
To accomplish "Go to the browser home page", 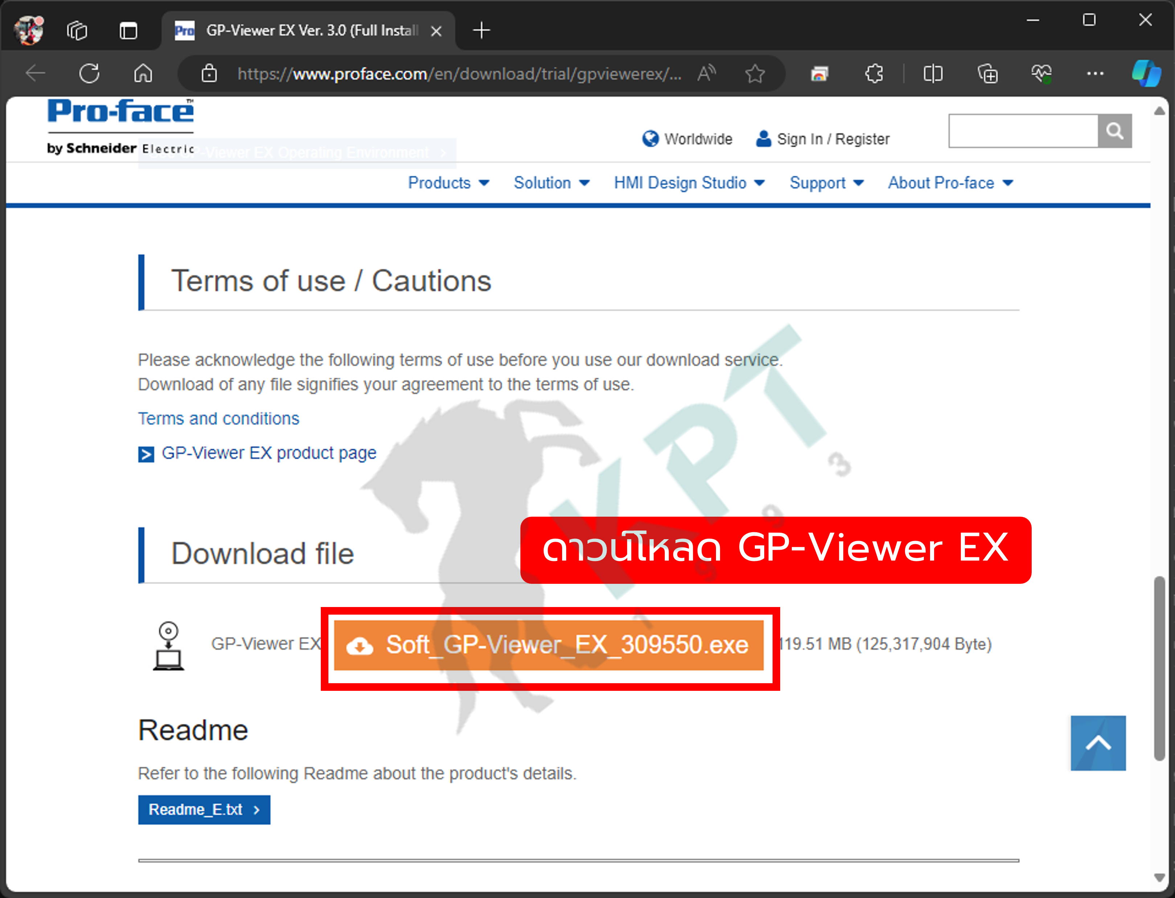I will click(143, 73).
